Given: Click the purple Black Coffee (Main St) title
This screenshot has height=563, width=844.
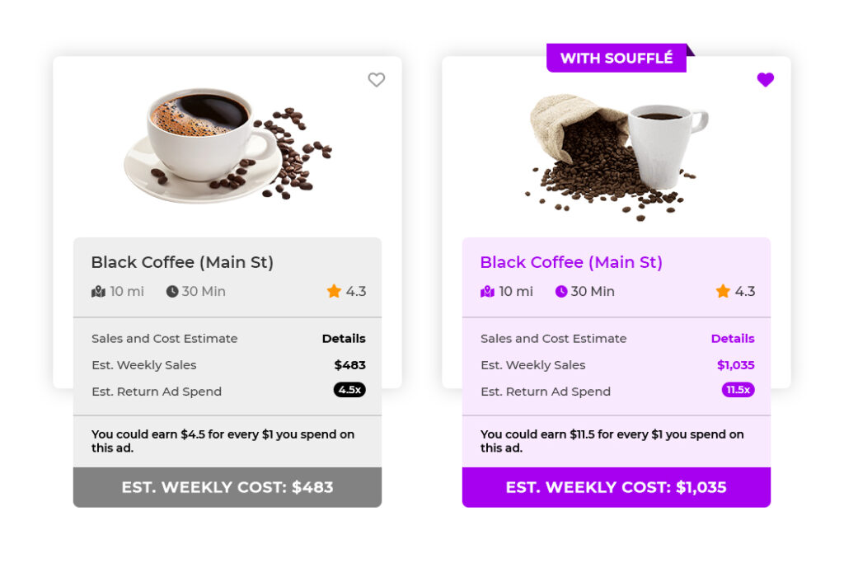Looking at the screenshot, I should pyautogui.click(x=571, y=262).
